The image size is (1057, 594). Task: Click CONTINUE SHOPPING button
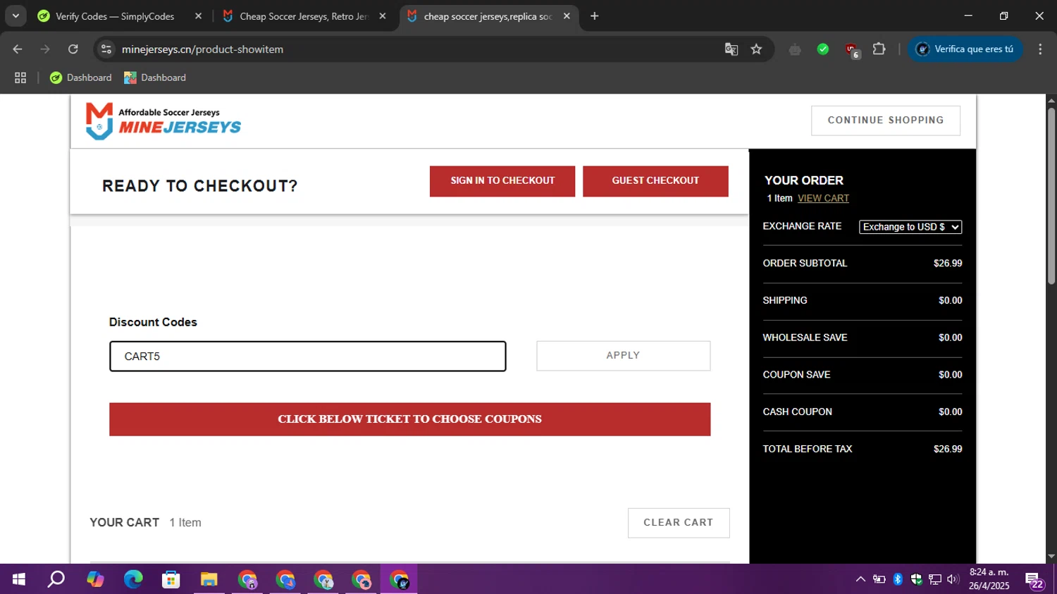[886, 120]
